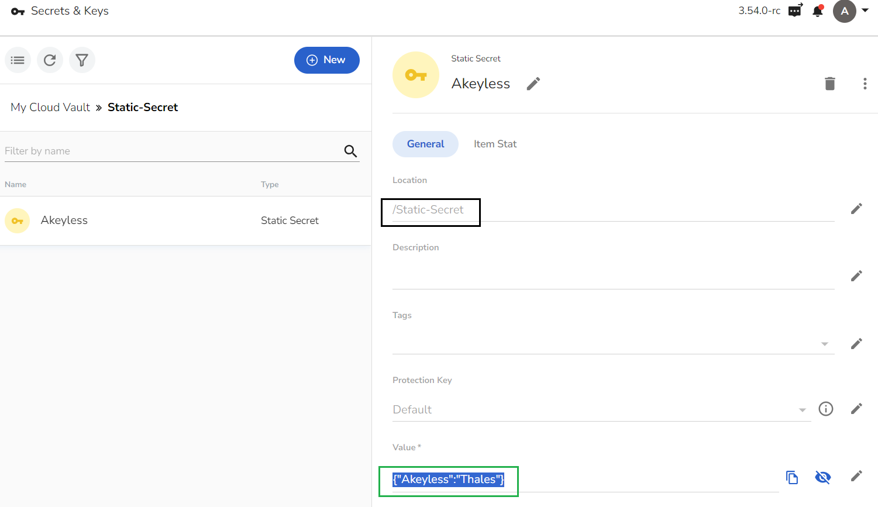
Task: Open the three-dot overflow menu
Action: (865, 84)
